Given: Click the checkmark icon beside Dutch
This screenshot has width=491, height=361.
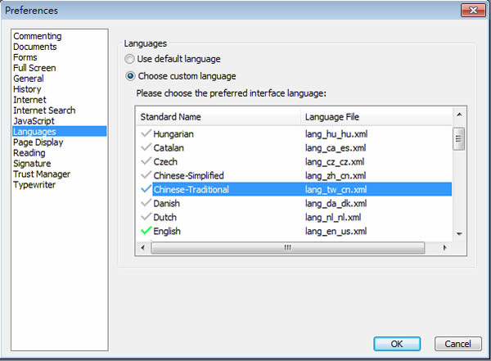Looking at the screenshot, I should coord(146,217).
